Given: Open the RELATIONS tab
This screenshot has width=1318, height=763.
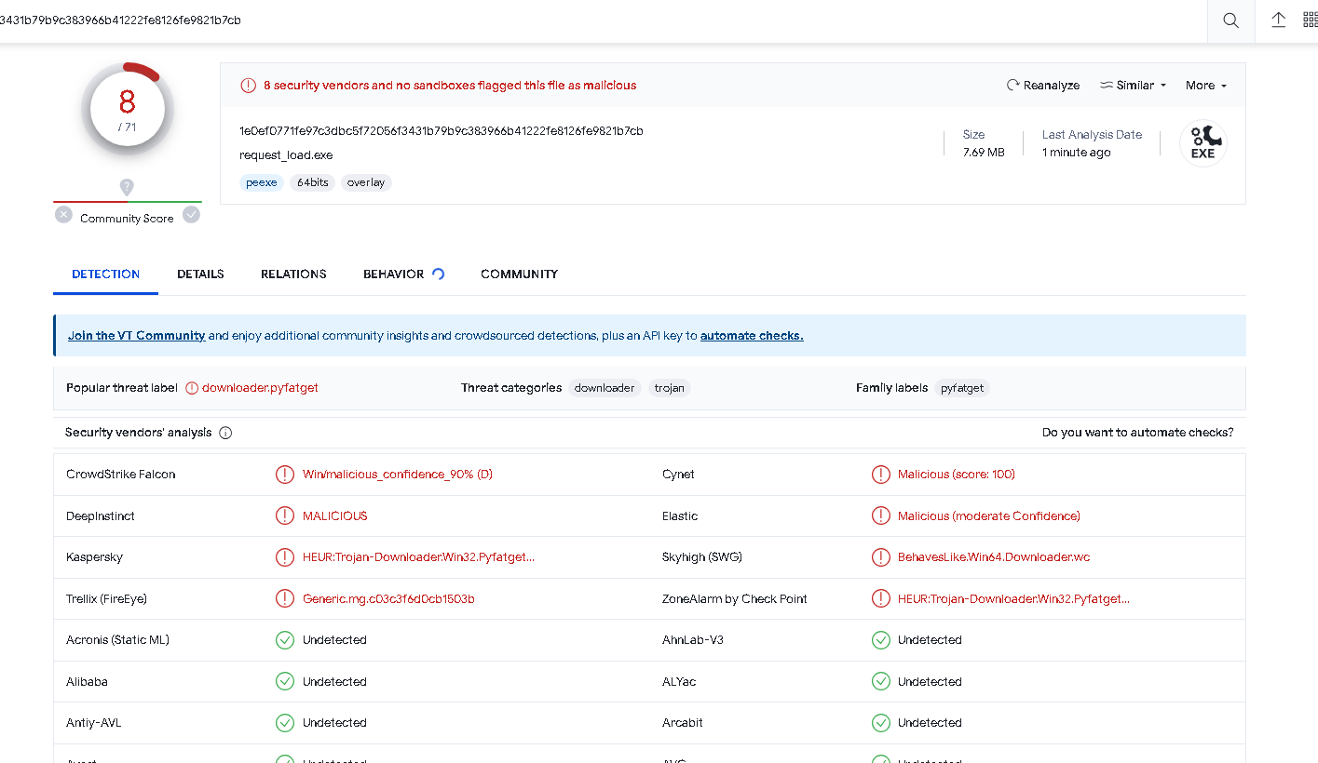Looking at the screenshot, I should [x=293, y=274].
